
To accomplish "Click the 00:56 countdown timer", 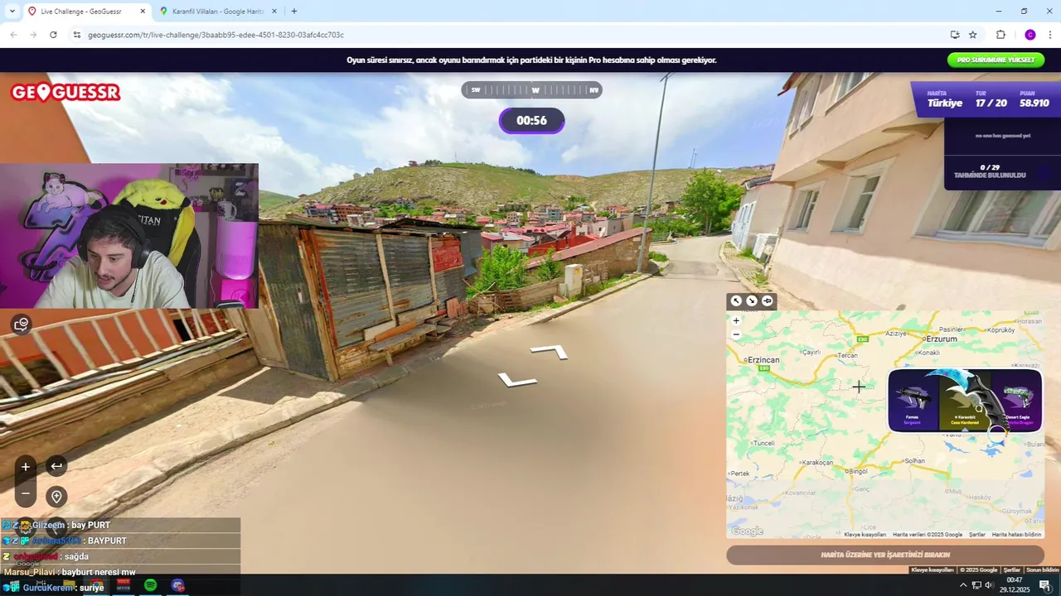I will pyautogui.click(x=531, y=121).
